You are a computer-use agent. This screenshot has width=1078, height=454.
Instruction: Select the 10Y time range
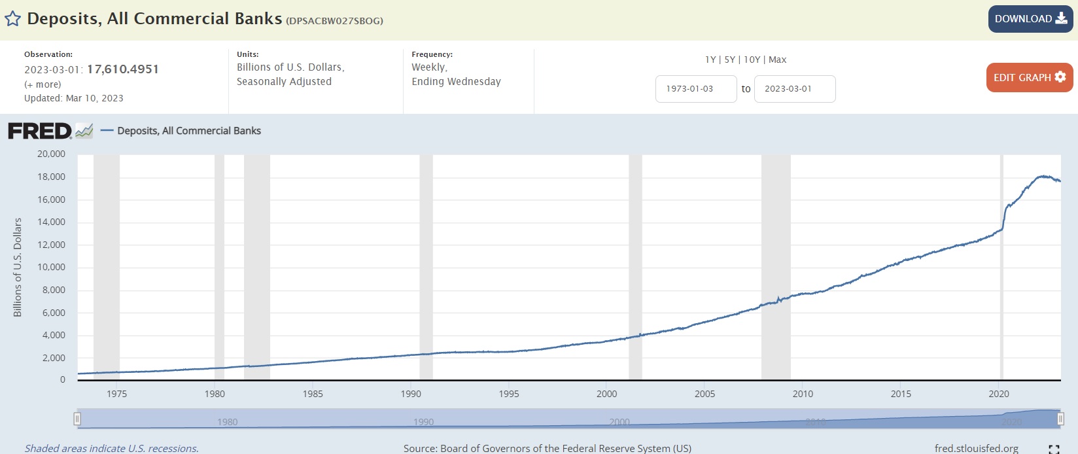click(752, 60)
